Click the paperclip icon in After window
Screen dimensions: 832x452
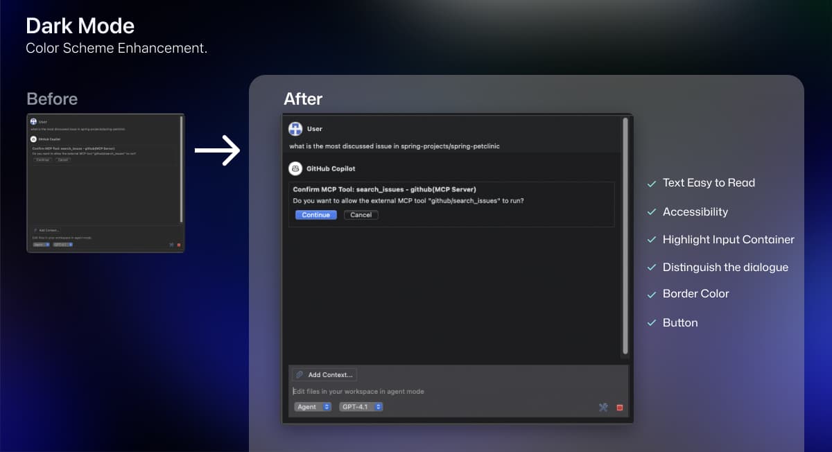[x=300, y=374]
